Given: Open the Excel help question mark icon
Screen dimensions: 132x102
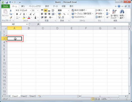Looking at the screenshot, I should tap(119, 6).
